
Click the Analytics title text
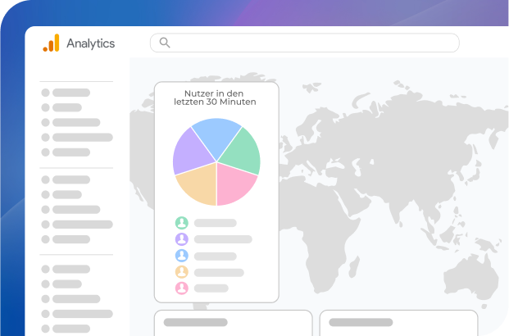tap(90, 43)
